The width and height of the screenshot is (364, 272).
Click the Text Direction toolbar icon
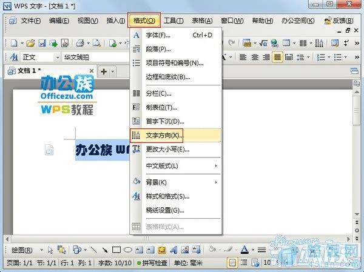point(319,43)
